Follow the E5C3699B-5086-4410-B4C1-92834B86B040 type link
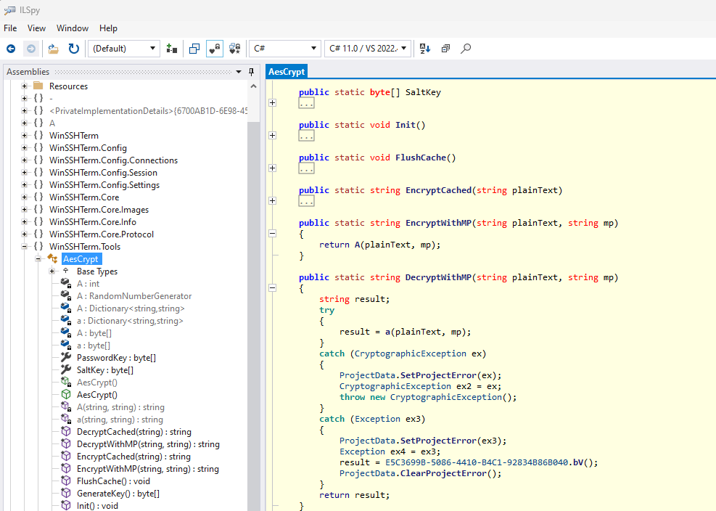Screen dimensions: 716x511 tap(477, 462)
